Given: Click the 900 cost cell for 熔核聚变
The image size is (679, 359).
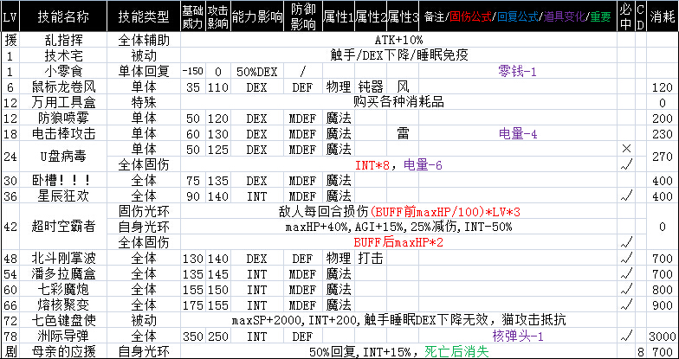Looking at the screenshot, I should pyautogui.click(x=662, y=305).
